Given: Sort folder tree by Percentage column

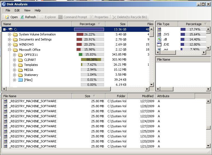Looking at the screenshot, I should click(89, 24).
